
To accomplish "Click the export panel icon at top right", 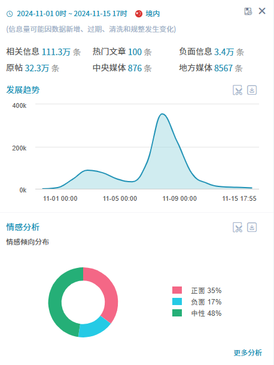I will click(248, 11).
